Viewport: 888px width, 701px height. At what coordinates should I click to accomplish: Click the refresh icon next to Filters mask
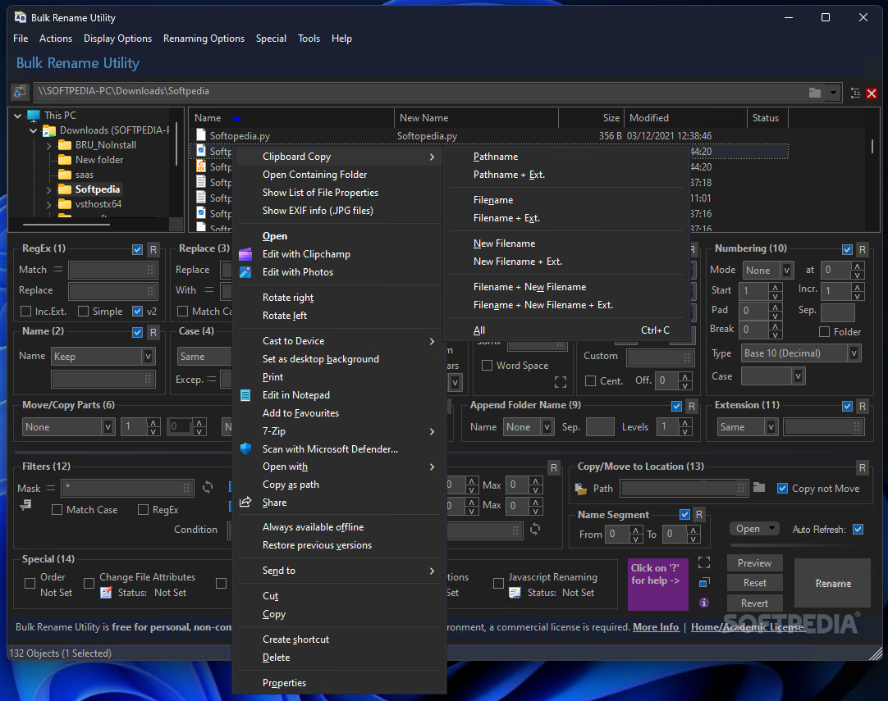coord(208,487)
